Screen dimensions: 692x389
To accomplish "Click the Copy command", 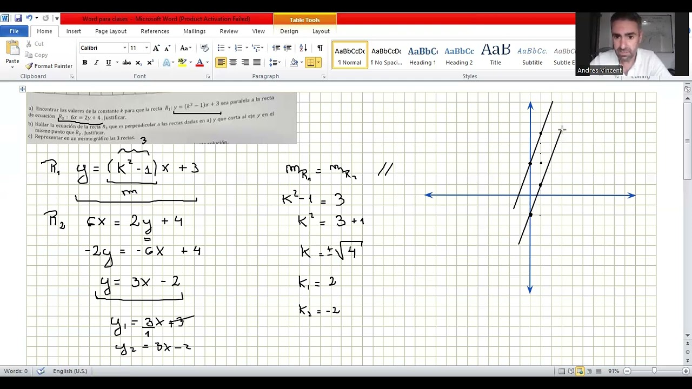I will click(x=36, y=55).
